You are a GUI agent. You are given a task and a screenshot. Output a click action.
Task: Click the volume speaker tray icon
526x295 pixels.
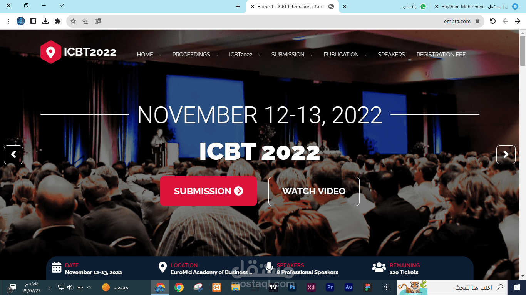pyautogui.click(x=70, y=287)
